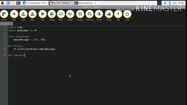The image size is (187, 105).
Task: Open the VNC server tray icon
Action: [x=159, y=3]
